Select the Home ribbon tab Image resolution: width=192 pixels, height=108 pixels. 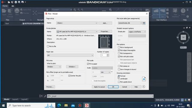point(5,6)
